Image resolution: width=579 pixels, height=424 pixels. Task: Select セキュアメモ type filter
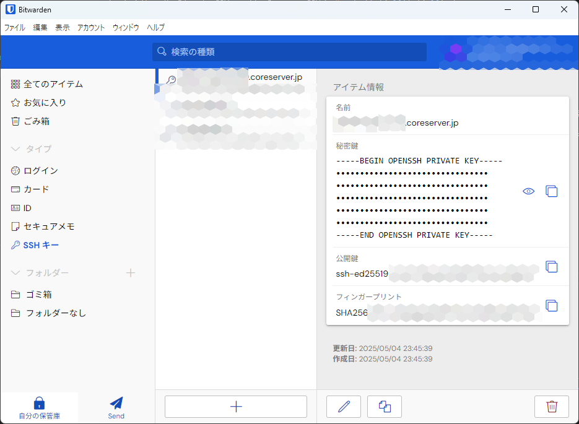[49, 227]
